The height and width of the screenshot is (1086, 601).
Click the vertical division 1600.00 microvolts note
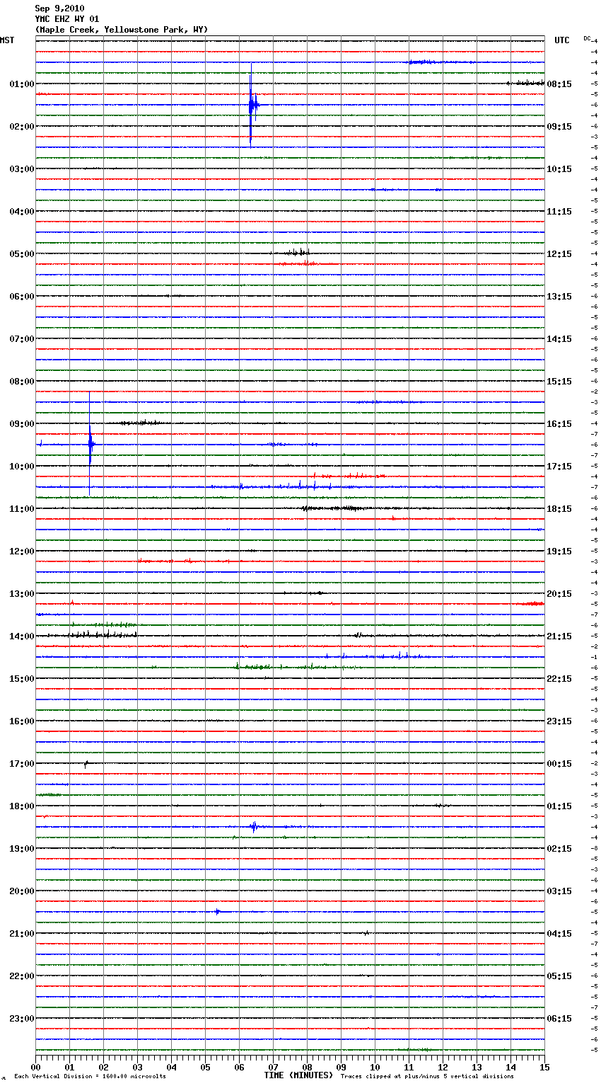click(x=90, y=1077)
